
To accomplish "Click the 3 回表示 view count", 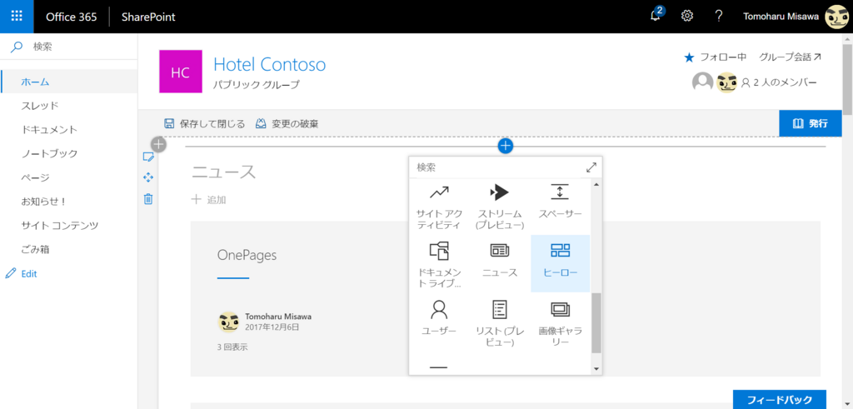I will [x=232, y=347].
